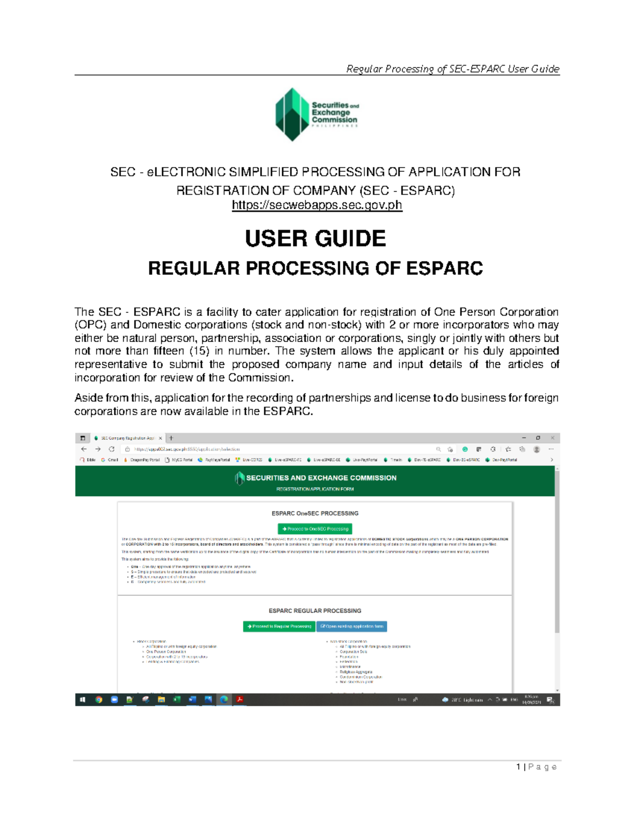The image size is (634, 821).
Task: Click the browser Back arrow
Action: point(83,449)
